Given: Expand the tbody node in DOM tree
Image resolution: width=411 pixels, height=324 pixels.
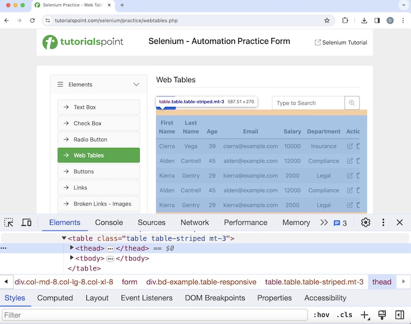Looking at the screenshot, I should (72, 258).
